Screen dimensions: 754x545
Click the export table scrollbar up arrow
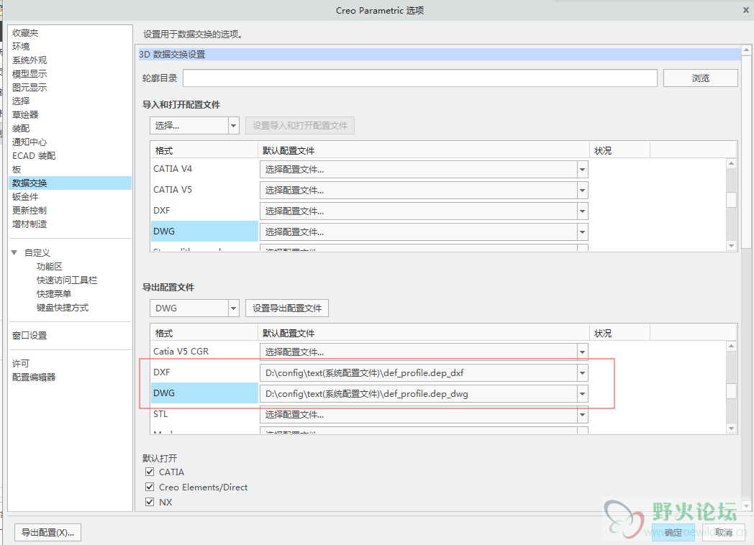pos(732,346)
